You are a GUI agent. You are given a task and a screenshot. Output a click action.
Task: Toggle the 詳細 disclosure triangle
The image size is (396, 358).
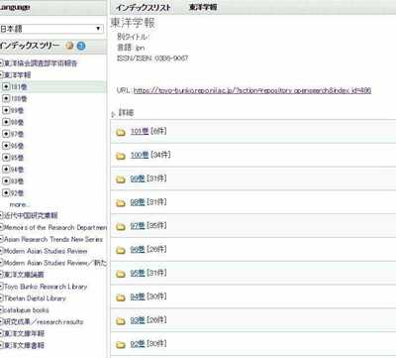click(114, 114)
